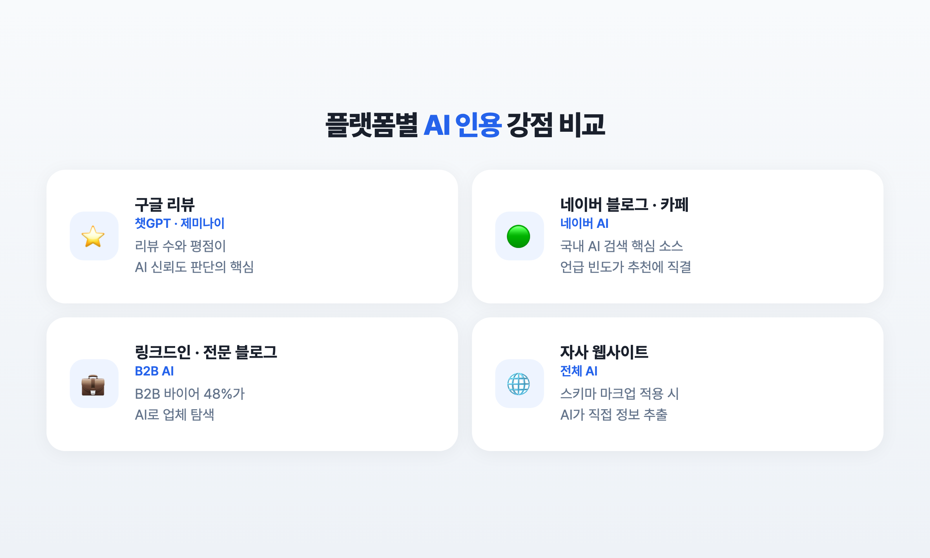Image resolution: width=930 pixels, height=558 pixels.
Task: Click the main title 플랫폼별 AI 인용 강점 비교
Action: pos(465,125)
